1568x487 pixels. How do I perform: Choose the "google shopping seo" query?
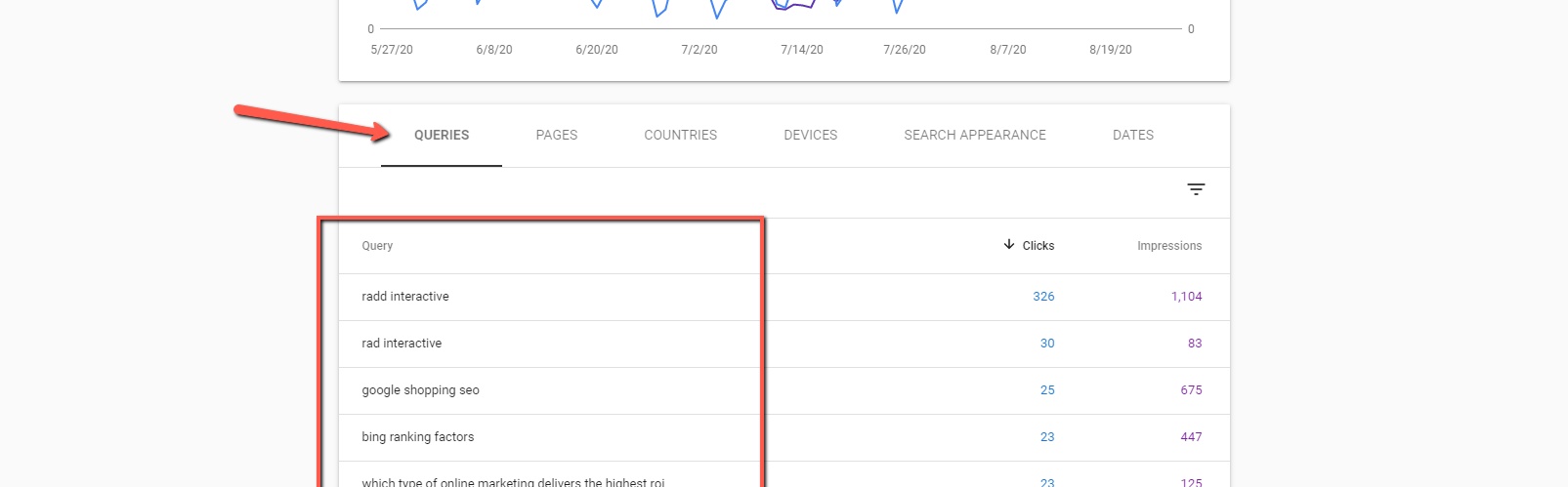tap(420, 390)
